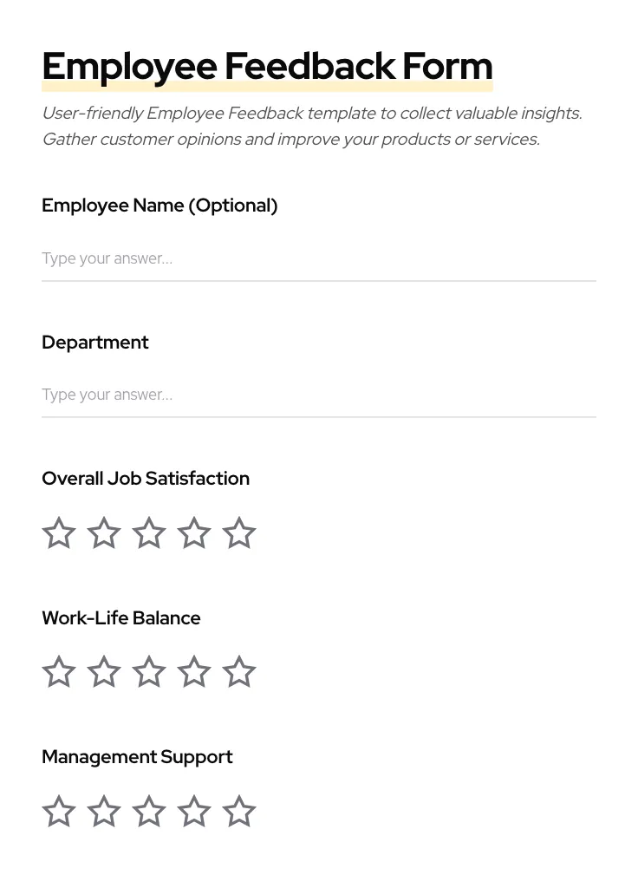Give 5 stars for Overall Job Satisfaction

pos(239,532)
